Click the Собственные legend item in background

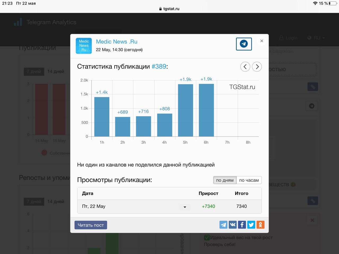(56, 153)
